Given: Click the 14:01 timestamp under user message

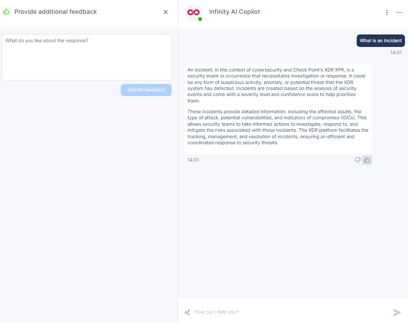Looking at the screenshot, I should point(396,53).
